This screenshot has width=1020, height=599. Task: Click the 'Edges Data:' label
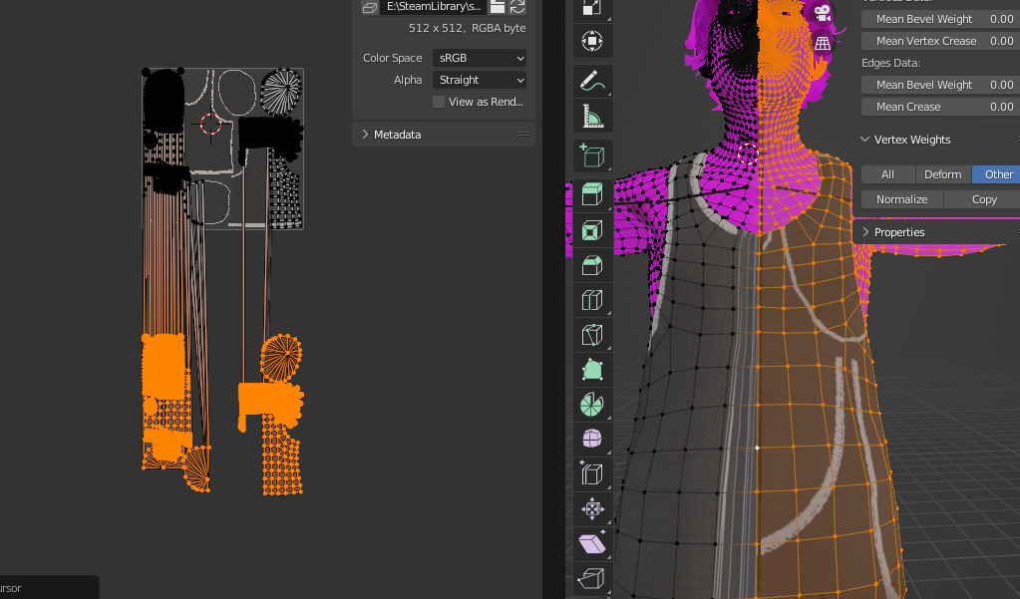point(890,63)
